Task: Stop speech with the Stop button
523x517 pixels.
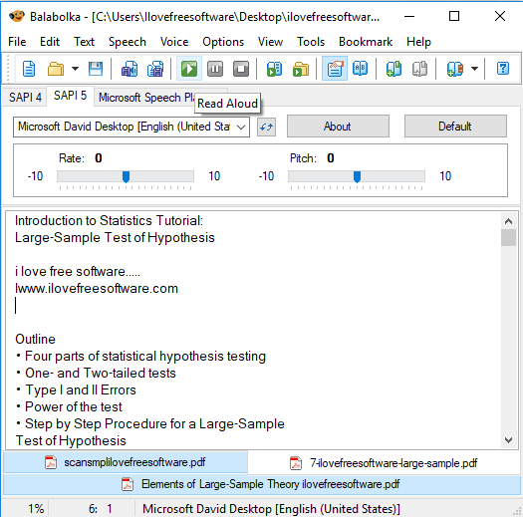Action: (241, 69)
